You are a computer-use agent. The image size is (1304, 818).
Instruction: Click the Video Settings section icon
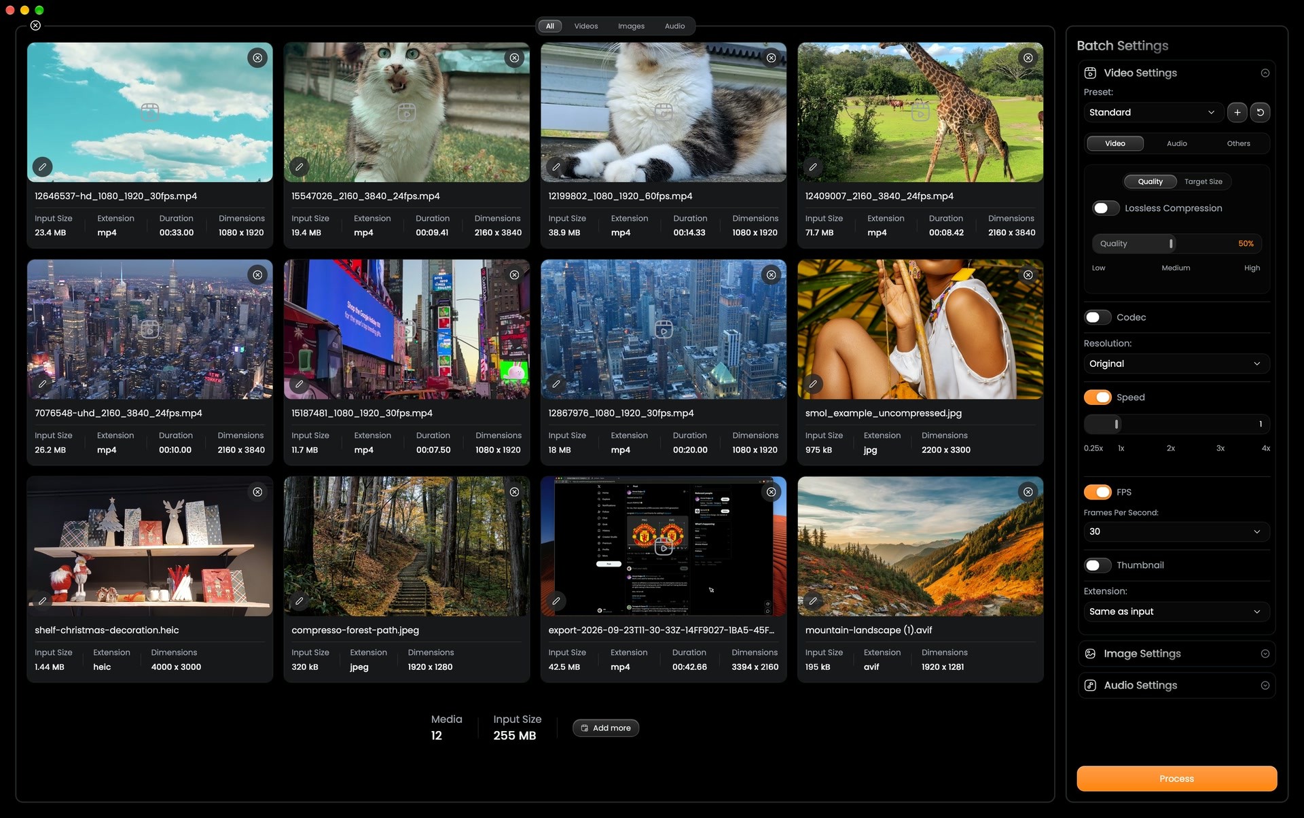[x=1090, y=73]
